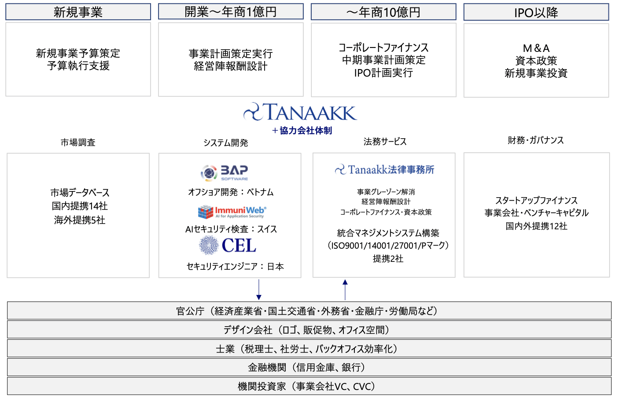Select the 金融機関 bar
Viewport: 619px width, 397px height.
tap(309, 367)
